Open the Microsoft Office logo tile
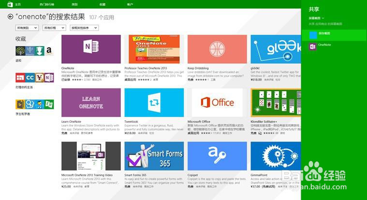Image resolution: width=367 pixels, height=200 pixels. [x=217, y=102]
